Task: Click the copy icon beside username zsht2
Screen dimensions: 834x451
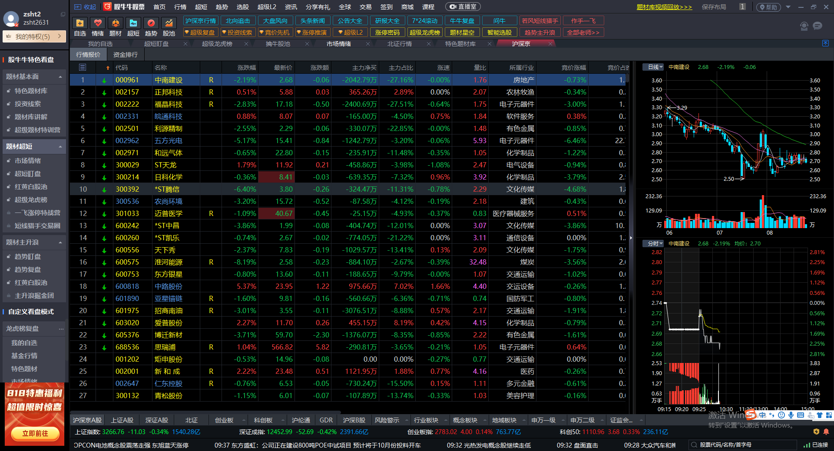Action: point(63,14)
